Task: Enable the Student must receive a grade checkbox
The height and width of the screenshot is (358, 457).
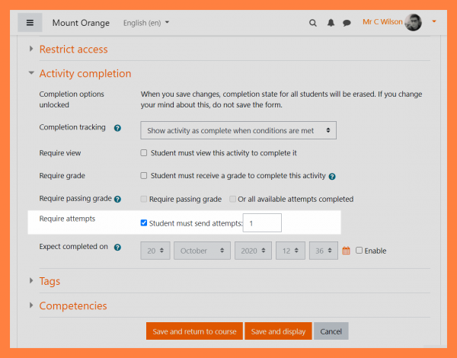Action: coord(144,176)
